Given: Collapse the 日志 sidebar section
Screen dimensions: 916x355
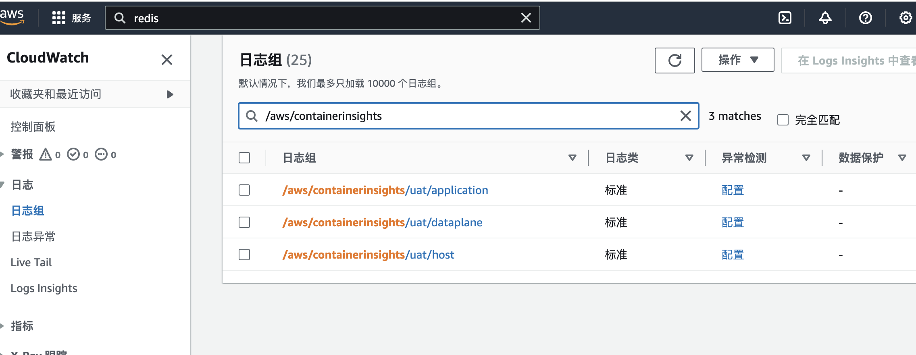Looking at the screenshot, I should click(2, 185).
